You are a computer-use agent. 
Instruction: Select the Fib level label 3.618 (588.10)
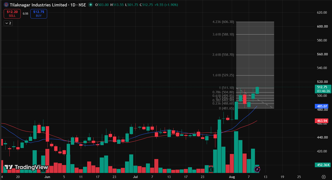click(x=223, y=34)
